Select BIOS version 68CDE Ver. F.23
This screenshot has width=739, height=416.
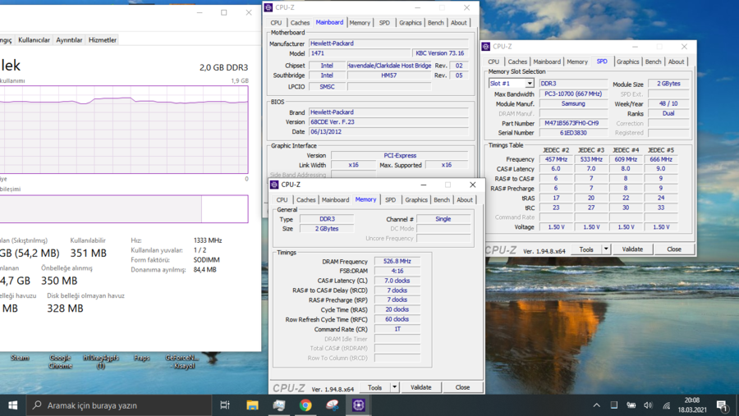pos(388,122)
